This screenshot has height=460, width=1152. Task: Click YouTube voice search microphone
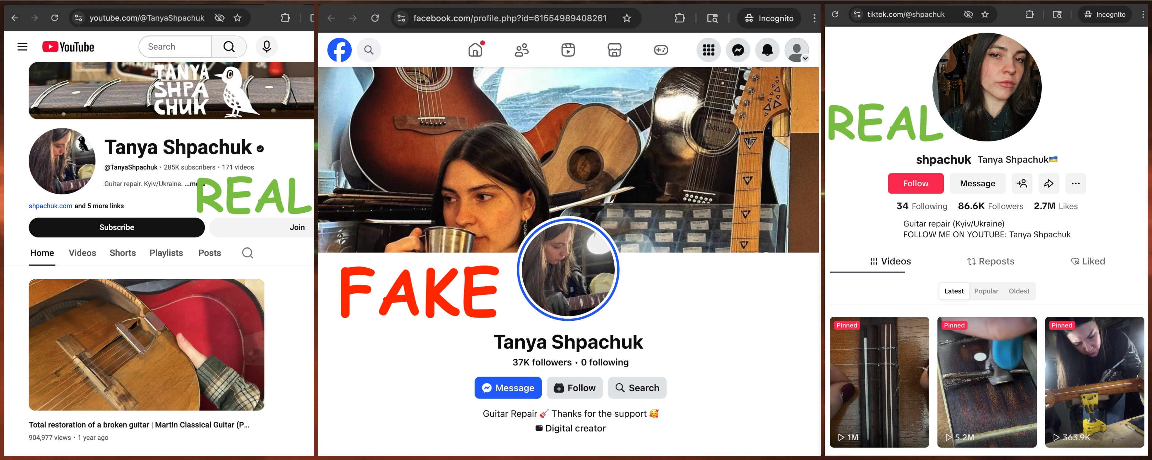(267, 46)
